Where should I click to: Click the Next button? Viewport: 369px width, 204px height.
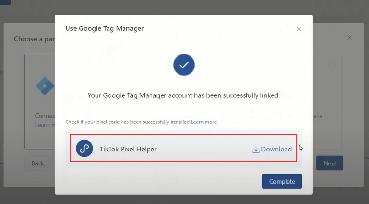[x=329, y=163]
